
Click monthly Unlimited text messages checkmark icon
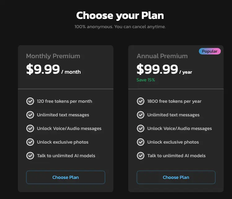30,115
